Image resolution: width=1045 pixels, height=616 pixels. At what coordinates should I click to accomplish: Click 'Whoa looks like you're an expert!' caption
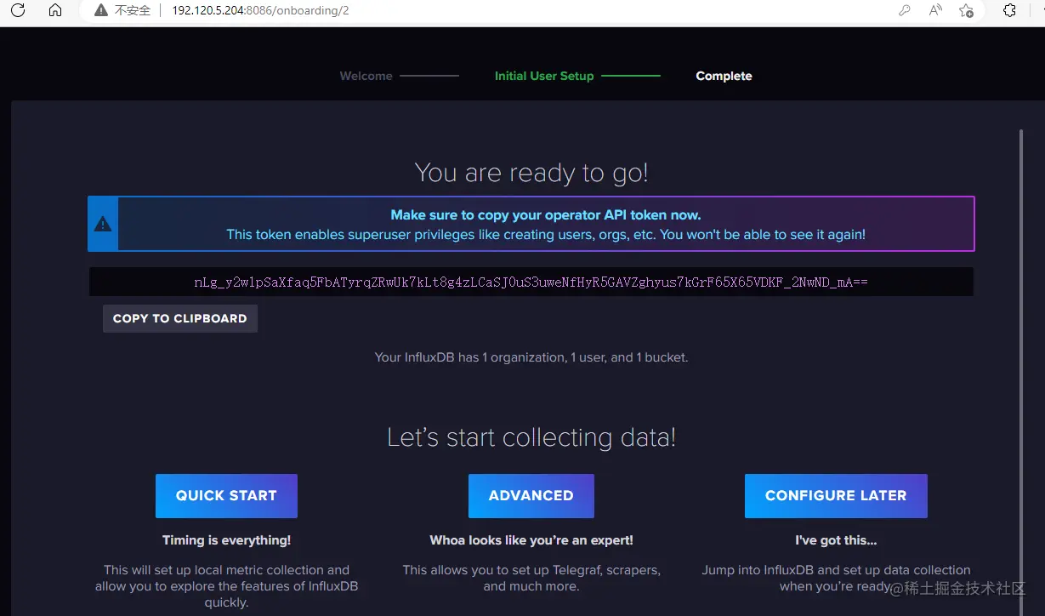pyautogui.click(x=531, y=540)
